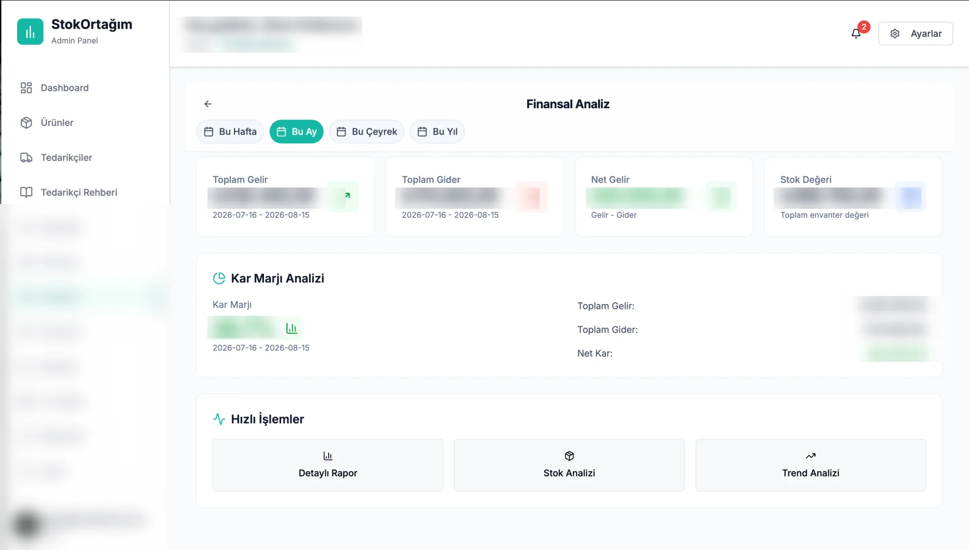The image size is (969, 550).
Task: Click the Kar Marjı Analizi pie icon
Action: [x=219, y=278]
